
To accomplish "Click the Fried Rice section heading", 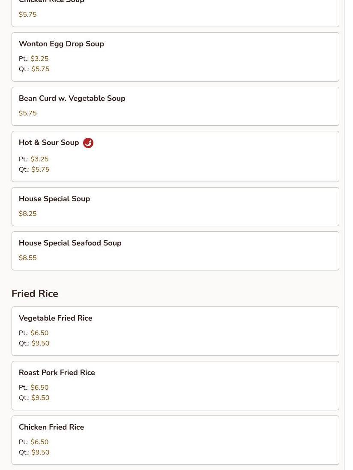I will (x=35, y=294).
